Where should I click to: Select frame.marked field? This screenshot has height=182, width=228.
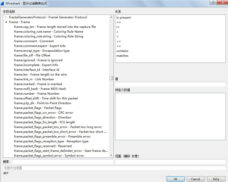click(38, 84)
